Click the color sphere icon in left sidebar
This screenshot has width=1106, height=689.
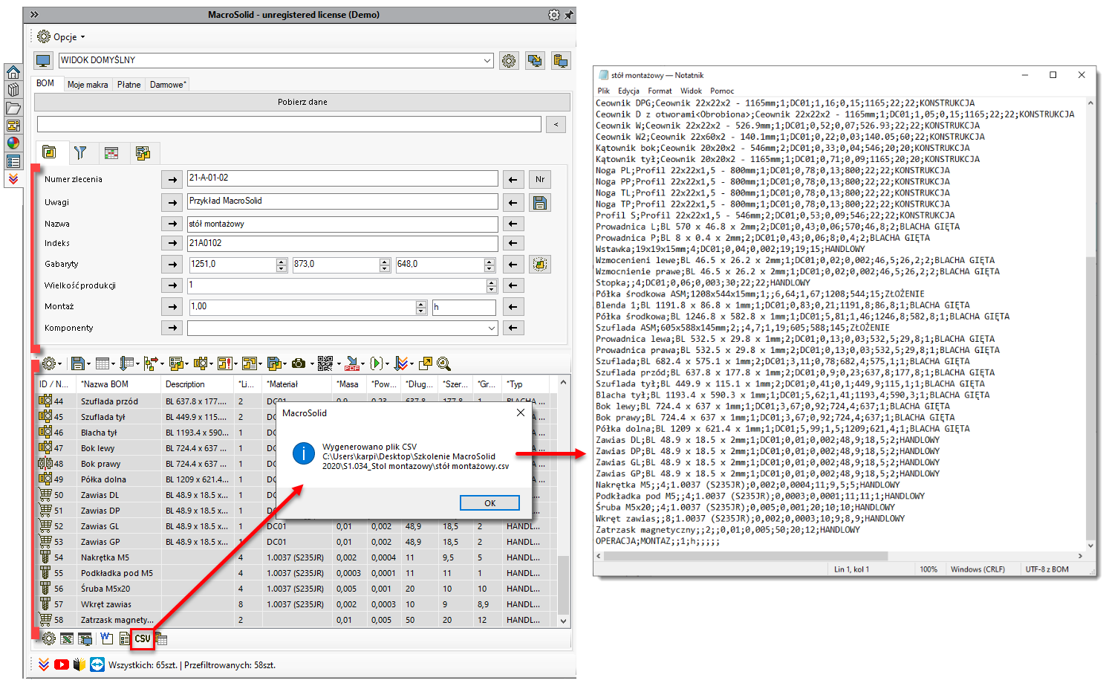[x=13, y=143]
